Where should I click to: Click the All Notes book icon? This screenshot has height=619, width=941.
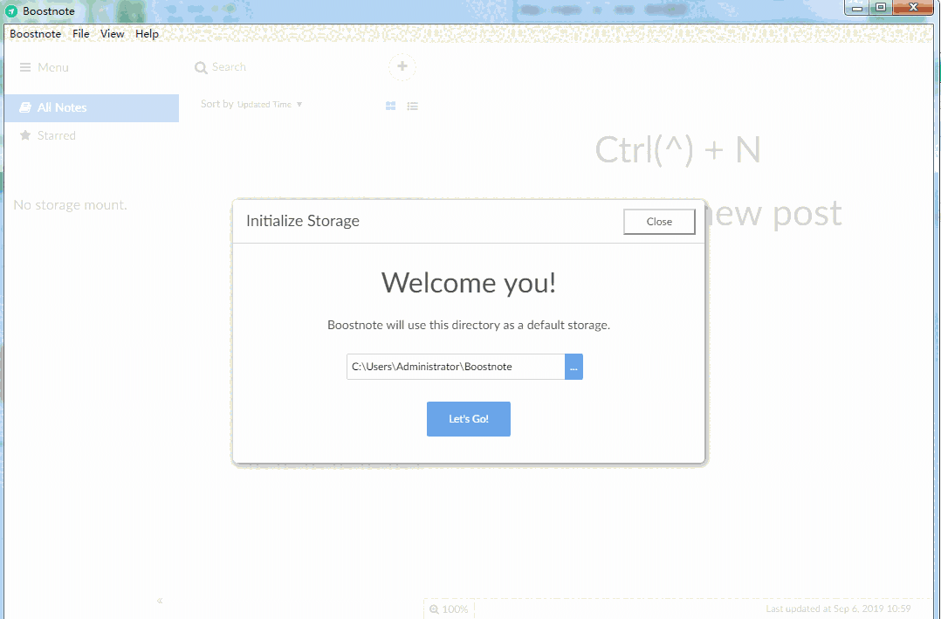pos(25,107)
